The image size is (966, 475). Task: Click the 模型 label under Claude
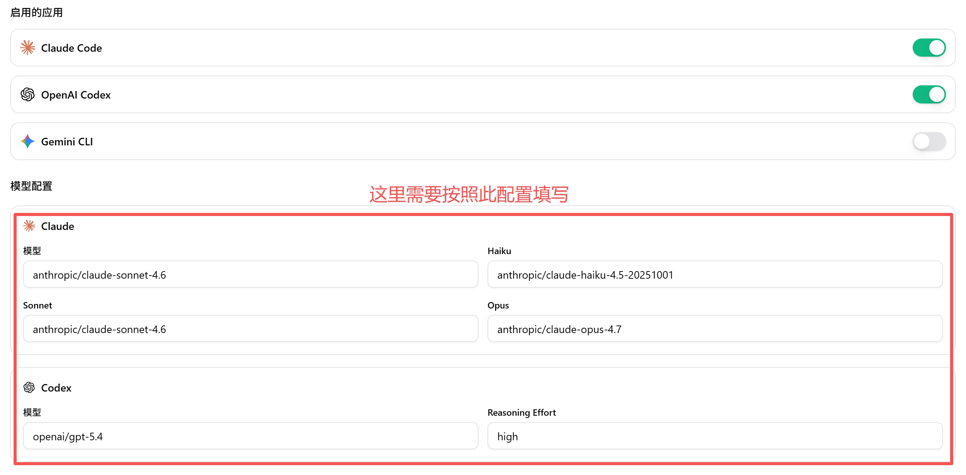click(32, 251)
